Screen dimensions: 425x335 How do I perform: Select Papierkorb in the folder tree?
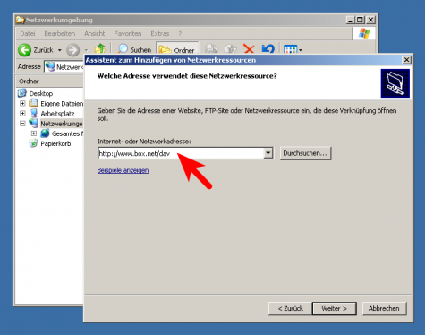(x=55, y=144)
